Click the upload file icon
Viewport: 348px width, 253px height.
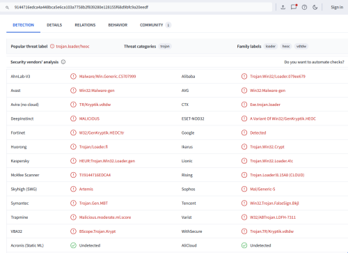pos(283,7)
